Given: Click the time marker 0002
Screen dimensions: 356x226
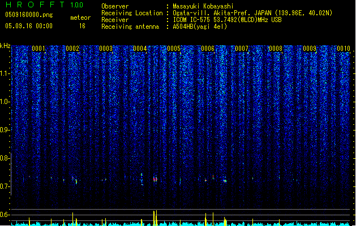Looking at the screenshot, I should [x=72, y=49].
